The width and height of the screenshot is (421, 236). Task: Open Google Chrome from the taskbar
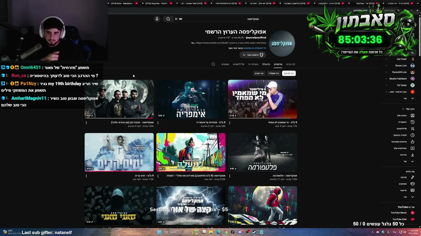(x=225, y=232)
